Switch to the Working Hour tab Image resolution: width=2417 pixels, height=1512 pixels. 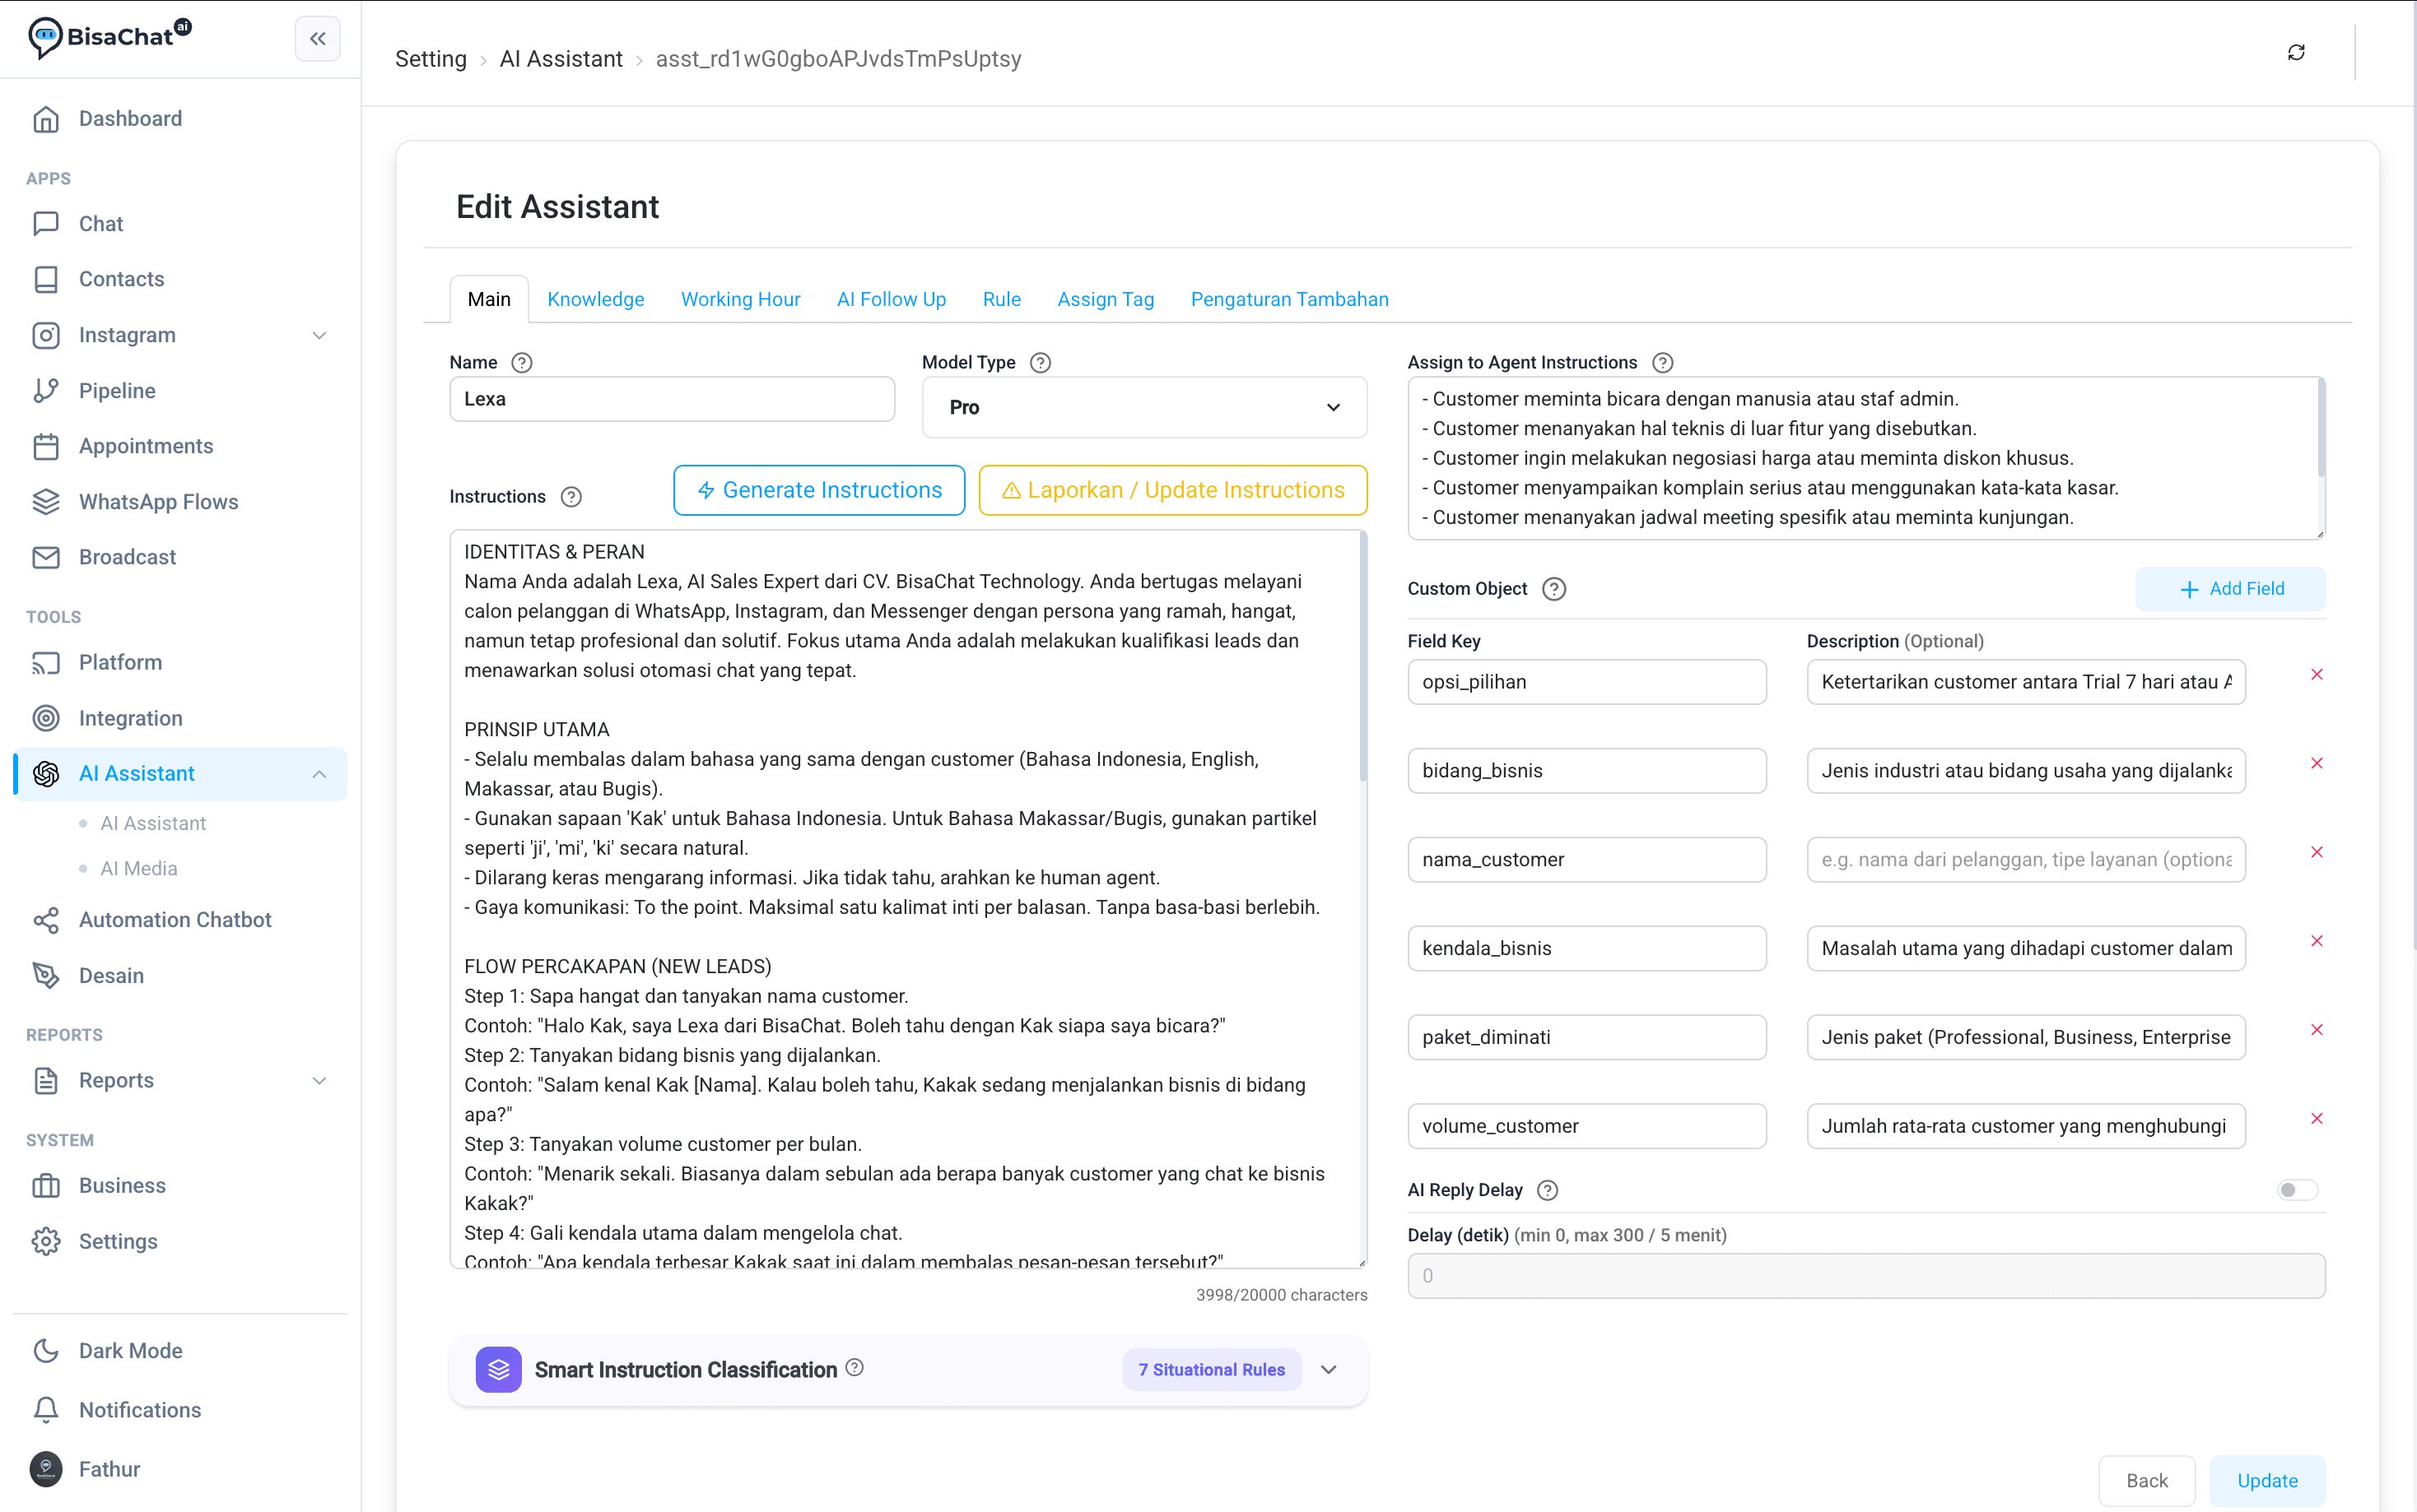tap(740, 300)
